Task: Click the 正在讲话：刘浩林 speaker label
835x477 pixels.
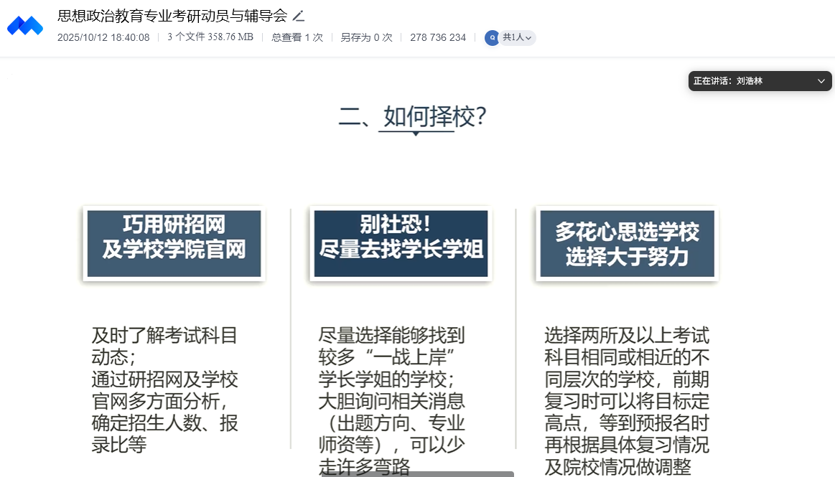Action: (x=728, y=81)
